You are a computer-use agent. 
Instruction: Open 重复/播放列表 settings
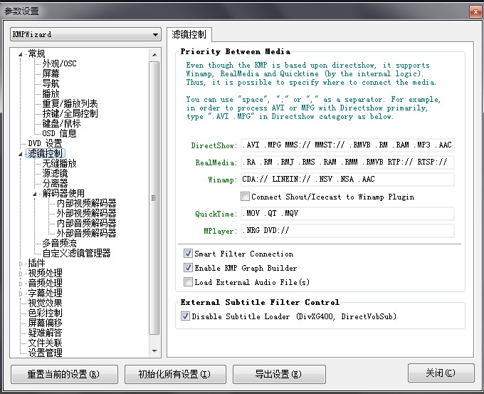tap(70, 103)
